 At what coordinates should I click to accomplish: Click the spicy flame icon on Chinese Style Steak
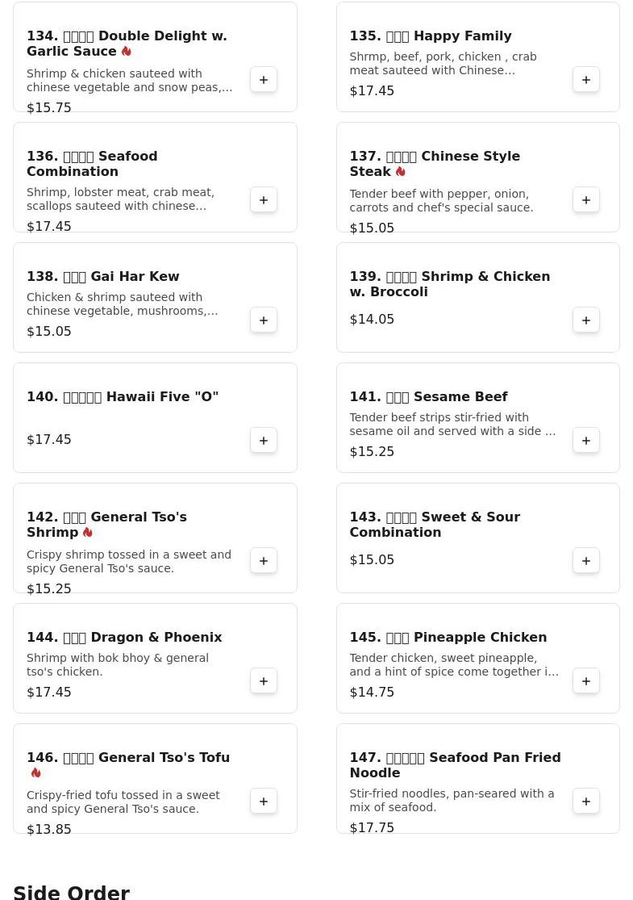tap(401, 171)
